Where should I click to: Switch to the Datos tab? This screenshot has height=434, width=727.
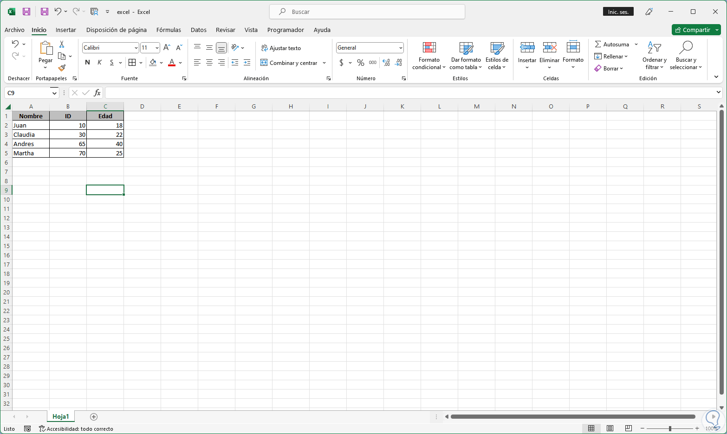pos(199,30)
